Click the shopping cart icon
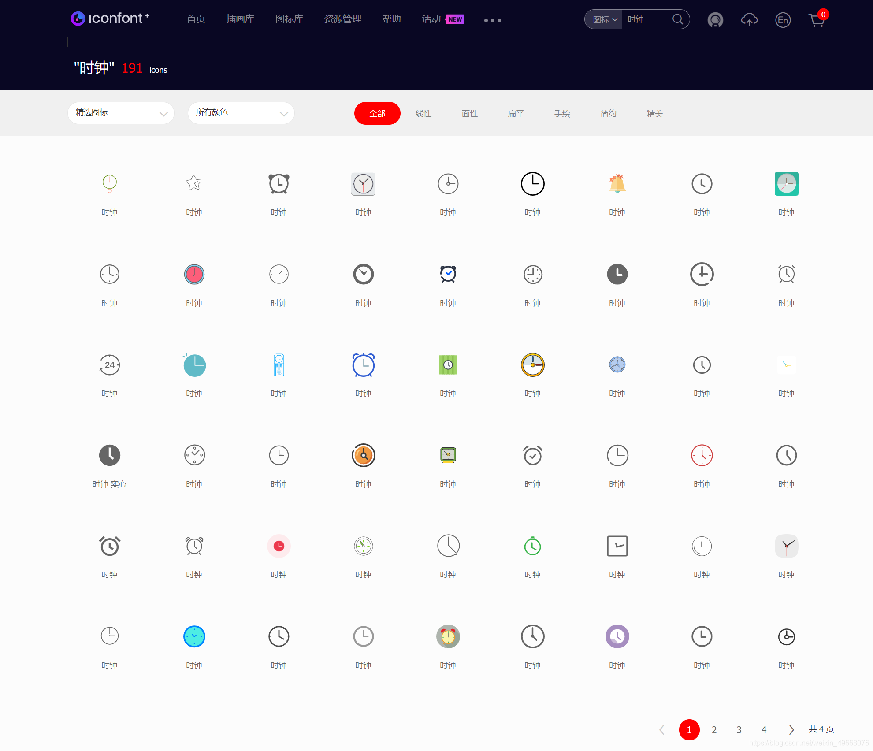Viewport: 873px width, 751px height. coord(816,20)
